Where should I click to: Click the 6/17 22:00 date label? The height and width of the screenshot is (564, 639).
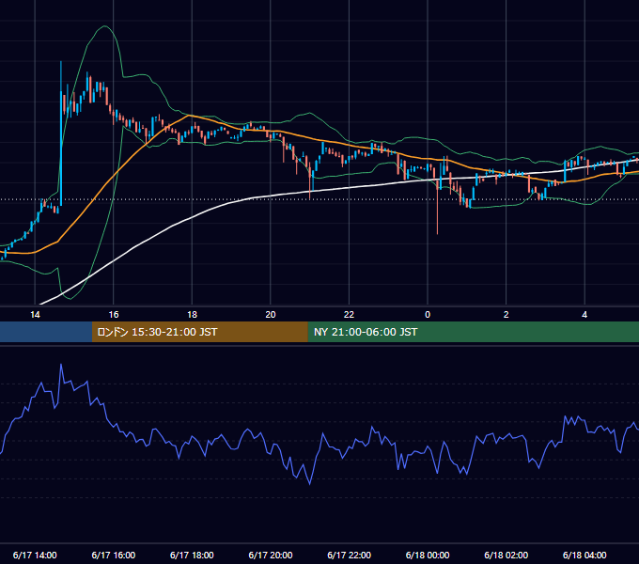[x=350, y=555]
